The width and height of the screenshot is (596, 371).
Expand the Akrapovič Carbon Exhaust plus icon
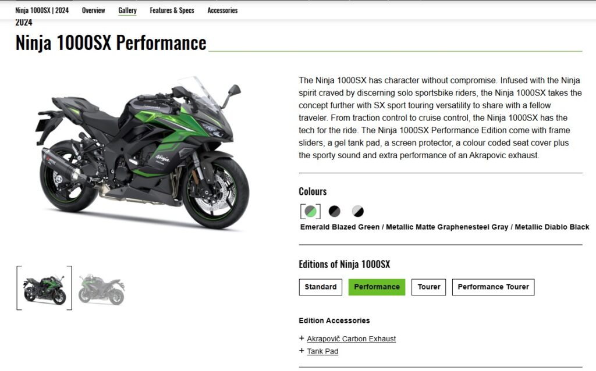tap(301, 338)
